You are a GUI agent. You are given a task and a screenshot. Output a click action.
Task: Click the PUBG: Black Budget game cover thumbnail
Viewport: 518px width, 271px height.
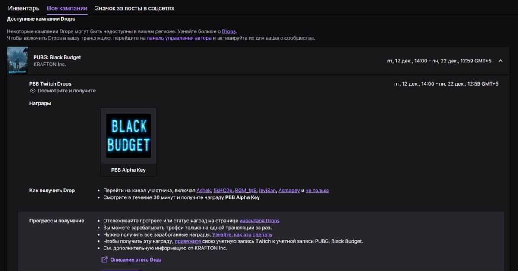coord(18,61)
